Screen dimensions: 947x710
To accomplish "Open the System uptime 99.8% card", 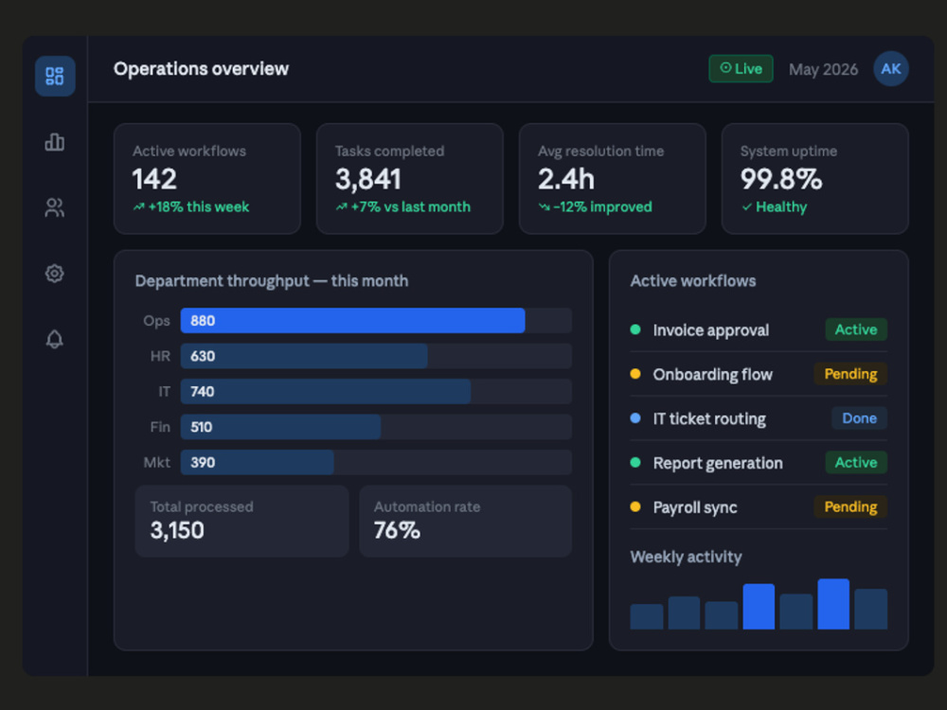I will click(814, 179).
